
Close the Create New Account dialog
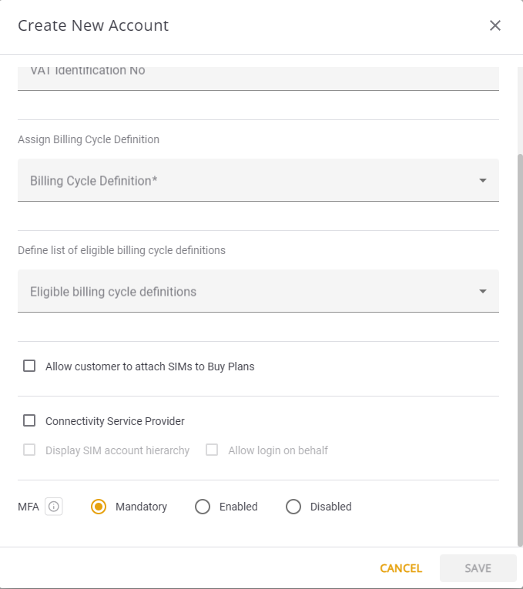click(495, 25)
